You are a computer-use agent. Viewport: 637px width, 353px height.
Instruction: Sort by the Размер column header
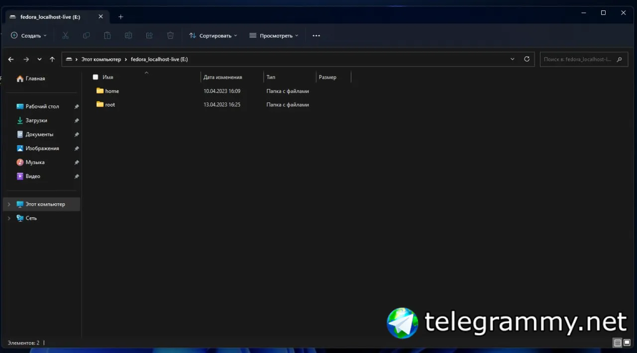pyautogui.click(x=327, y=77)
